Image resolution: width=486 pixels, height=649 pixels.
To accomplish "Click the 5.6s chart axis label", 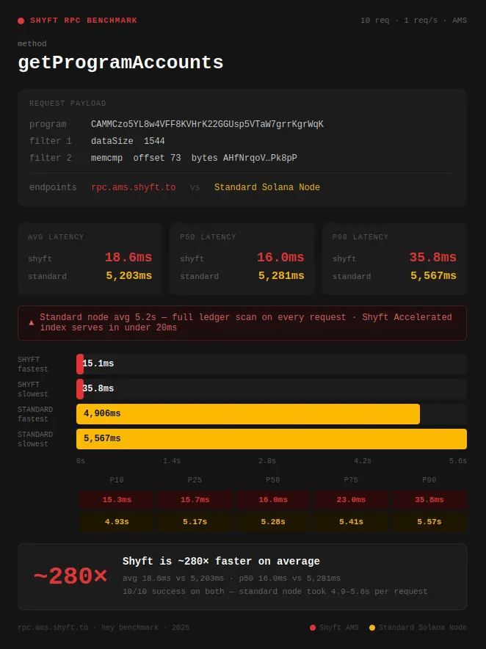I will (458, 460).
